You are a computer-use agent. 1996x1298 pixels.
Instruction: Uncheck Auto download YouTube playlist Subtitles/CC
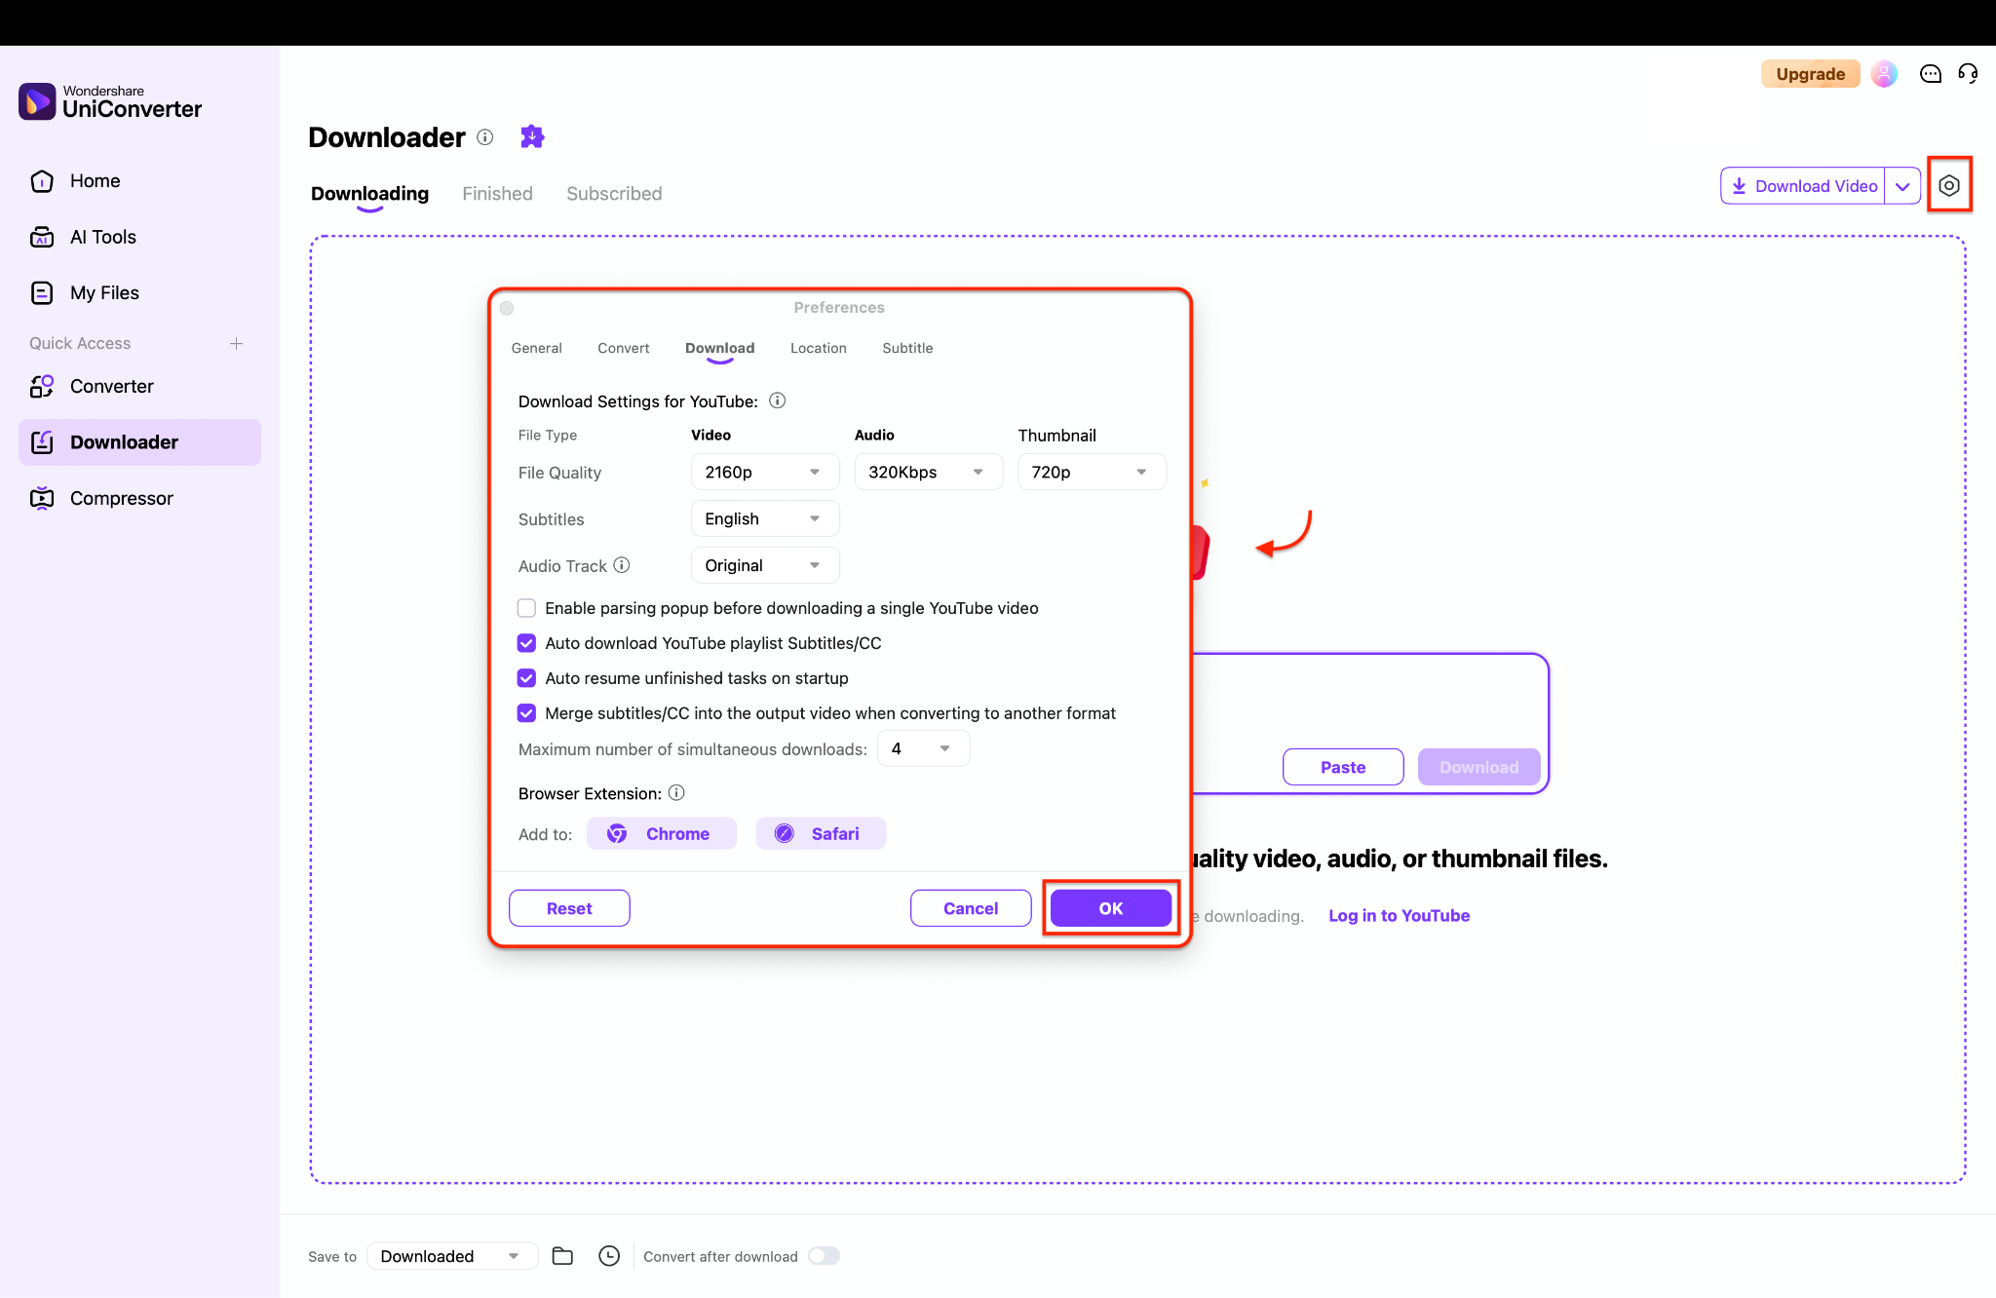(x=526, y=642)
